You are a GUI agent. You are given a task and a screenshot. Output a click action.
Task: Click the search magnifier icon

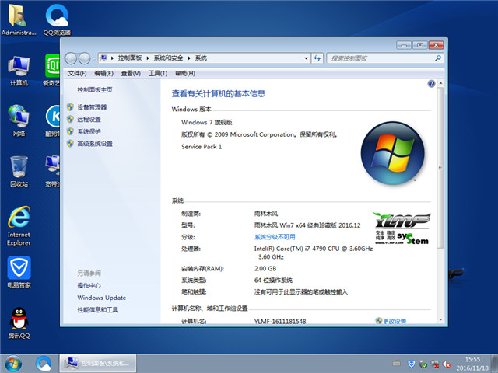pos(438,58)
